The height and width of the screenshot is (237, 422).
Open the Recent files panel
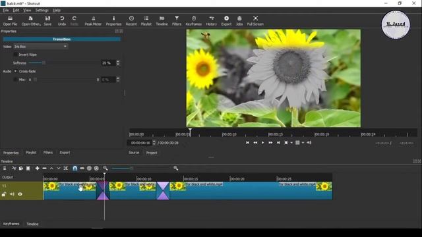pyautogui.click(x=131, y=20)
